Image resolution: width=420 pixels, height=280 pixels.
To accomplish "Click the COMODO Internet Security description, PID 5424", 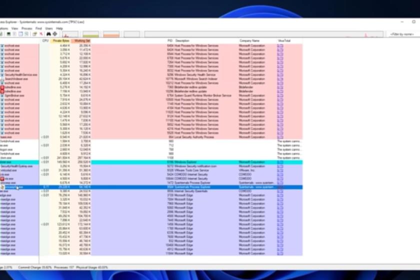I will [x=191, y=174].
